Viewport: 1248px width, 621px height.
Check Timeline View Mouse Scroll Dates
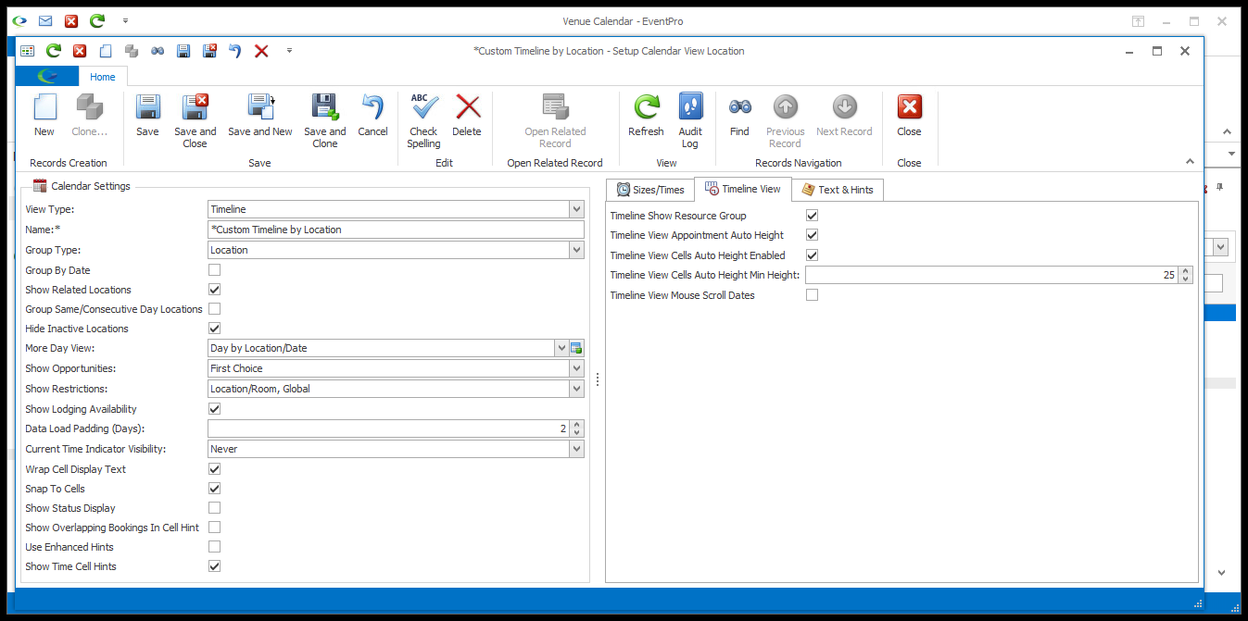click(x=812, y=295)
